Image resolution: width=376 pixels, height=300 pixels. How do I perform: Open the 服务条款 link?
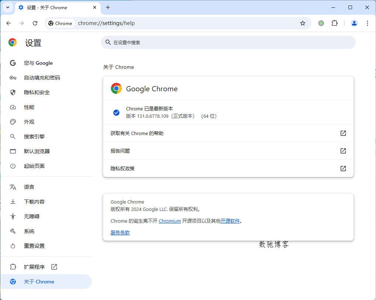click(x=120, y=233)
